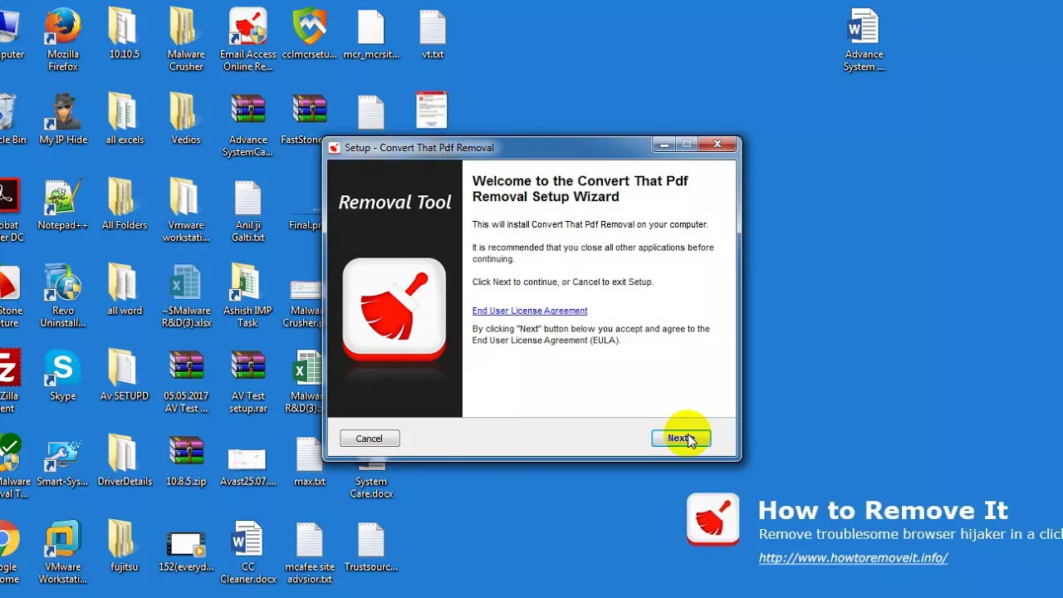The height and width of the screenshot is (598, 1063).
Task: Open the howtoremoveit.info link
Action: coord(853,558)
